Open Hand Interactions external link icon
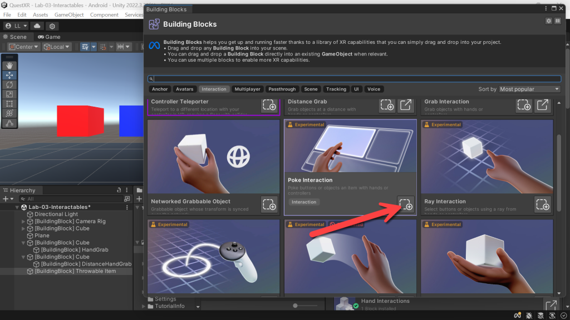Viewport: 570px width, 320px height. point(551,305)
